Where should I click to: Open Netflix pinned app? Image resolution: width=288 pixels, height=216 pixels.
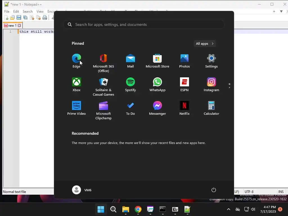184,108
